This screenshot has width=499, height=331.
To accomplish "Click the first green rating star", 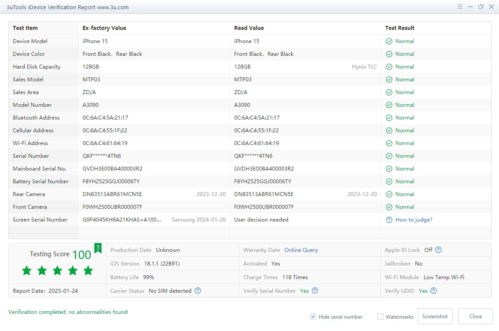I will tap(27, 270).
